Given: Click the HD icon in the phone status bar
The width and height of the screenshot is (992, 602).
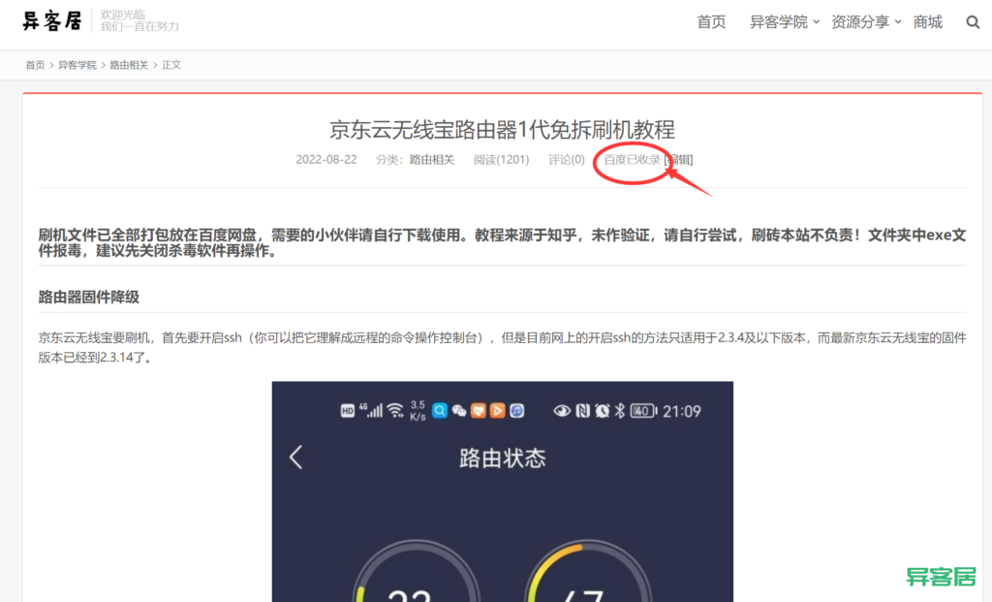Looking at the screenshot, I should click(348, 411).
